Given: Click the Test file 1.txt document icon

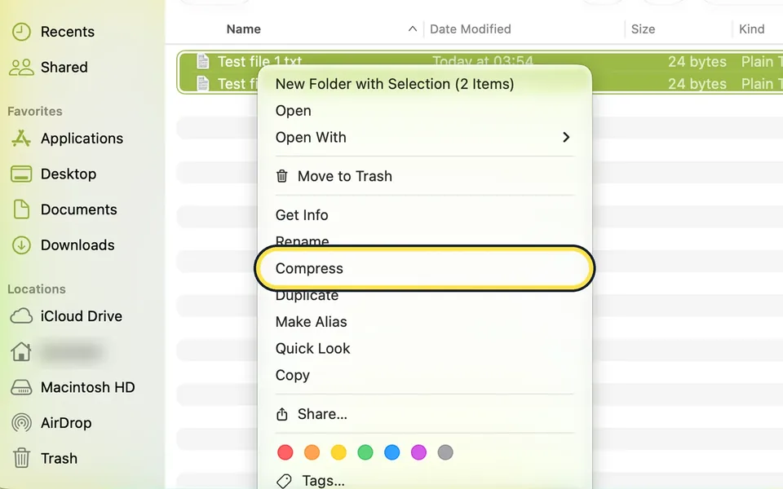Looking at the screenshot, I should tap(203, 61).
